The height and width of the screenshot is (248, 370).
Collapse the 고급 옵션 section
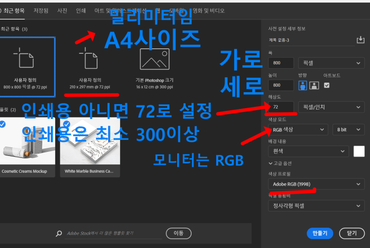280,163
